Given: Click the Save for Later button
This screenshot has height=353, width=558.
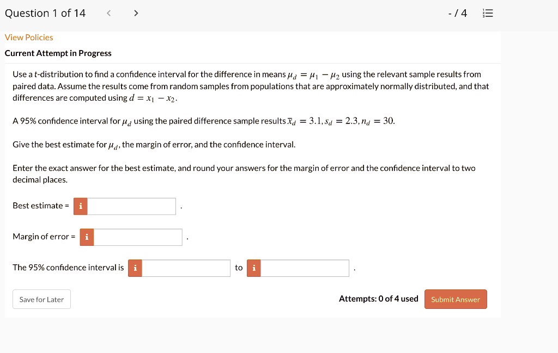Looking at the screenshot, I should pyautogui.click(x=41, y=299).
